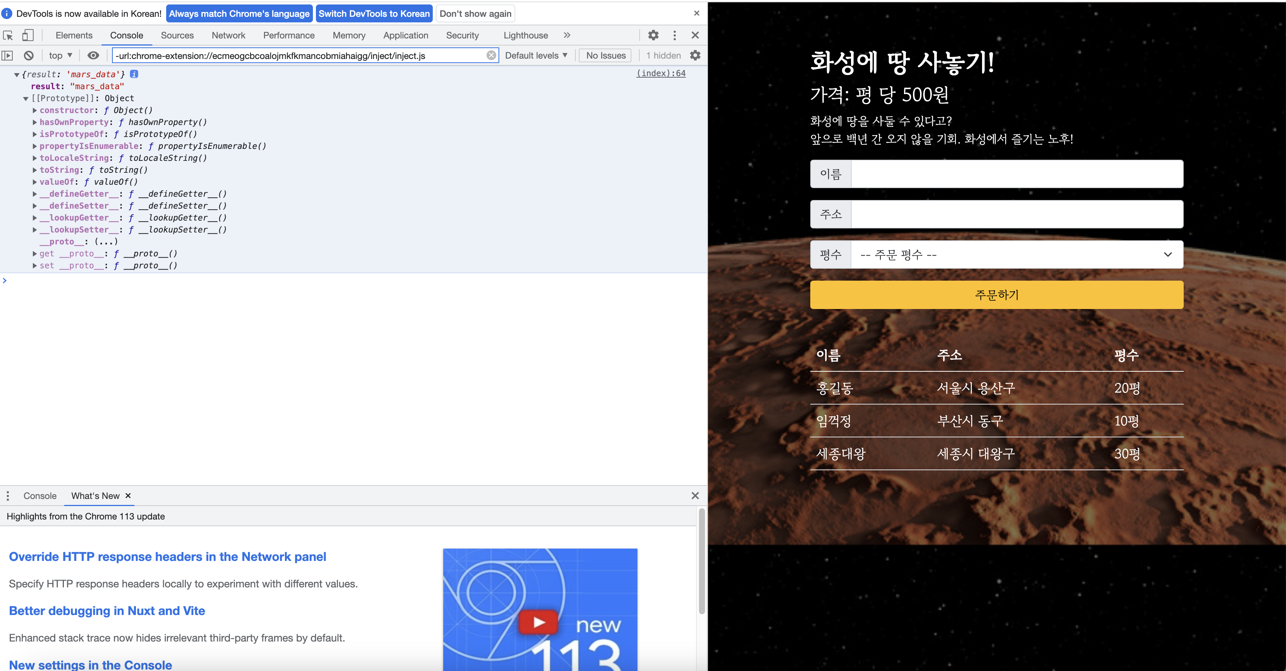Click Switch DevTools to Korean button
The height and width of the screenshot is (671, 1286).
[x=374, y=13]
